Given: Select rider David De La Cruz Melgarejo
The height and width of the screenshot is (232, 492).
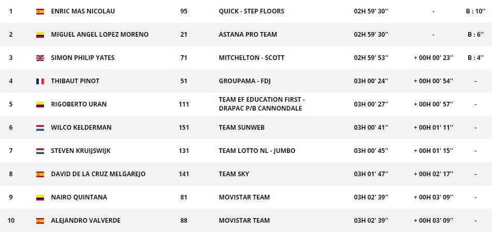Looking at the screenshot, I should pyautogui.click(x=98, y=174).
